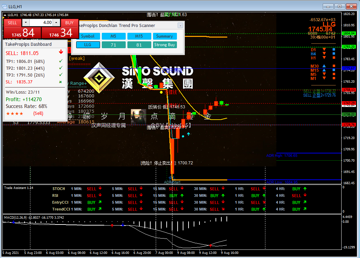Image resolution: width=360 pixels, height=258 pixels.
Task: Choose the LLG symbol in scanner
Action: pos(88,45)
